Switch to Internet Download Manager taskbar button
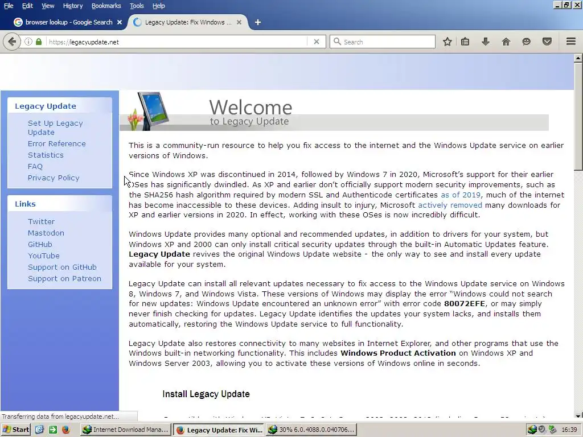583x437 pixels. click(126, 430)
